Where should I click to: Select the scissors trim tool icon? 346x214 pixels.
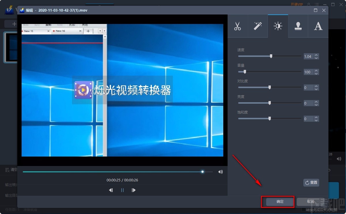[238, 26]
